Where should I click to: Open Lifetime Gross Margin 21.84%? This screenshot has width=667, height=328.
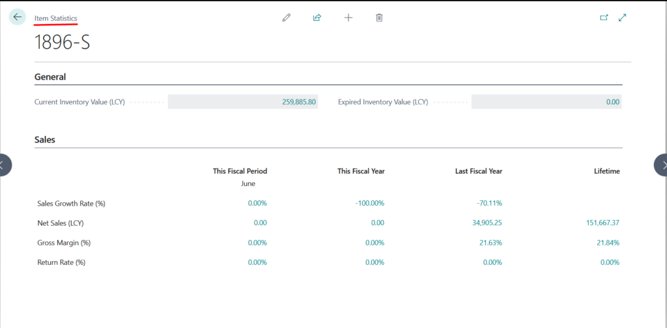click(608, 243)
